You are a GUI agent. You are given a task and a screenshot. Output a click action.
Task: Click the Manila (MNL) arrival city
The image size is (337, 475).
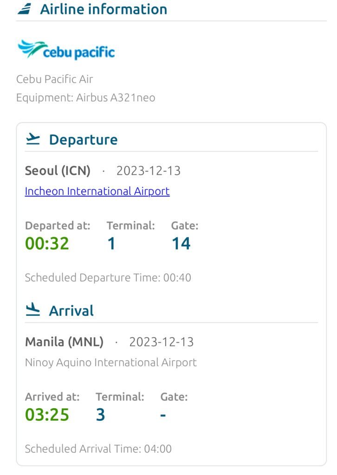click(64, 342)
